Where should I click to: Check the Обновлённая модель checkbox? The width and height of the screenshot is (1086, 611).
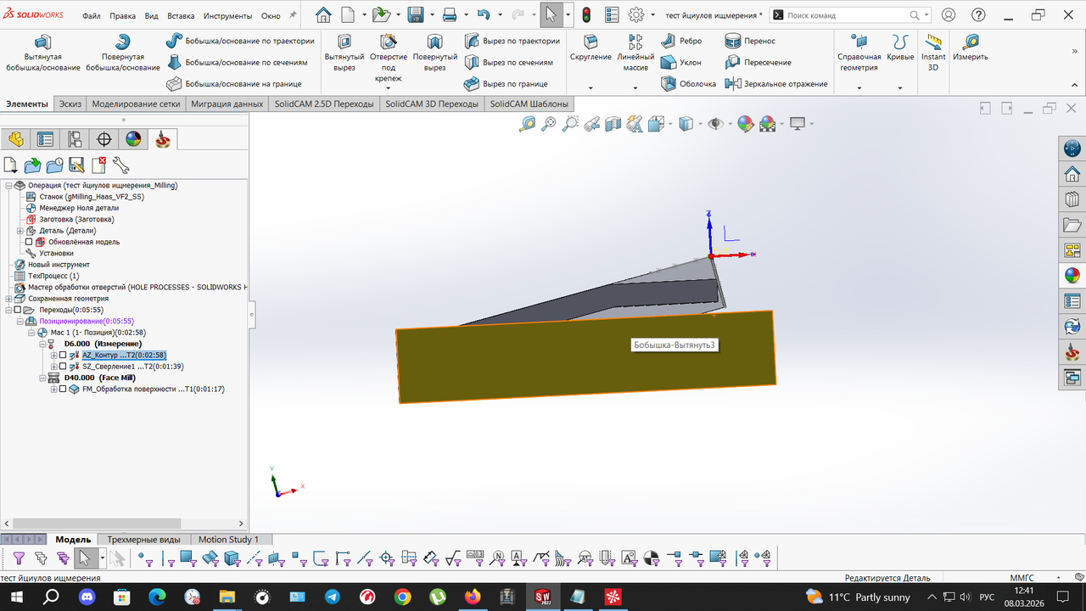[29, 242]
